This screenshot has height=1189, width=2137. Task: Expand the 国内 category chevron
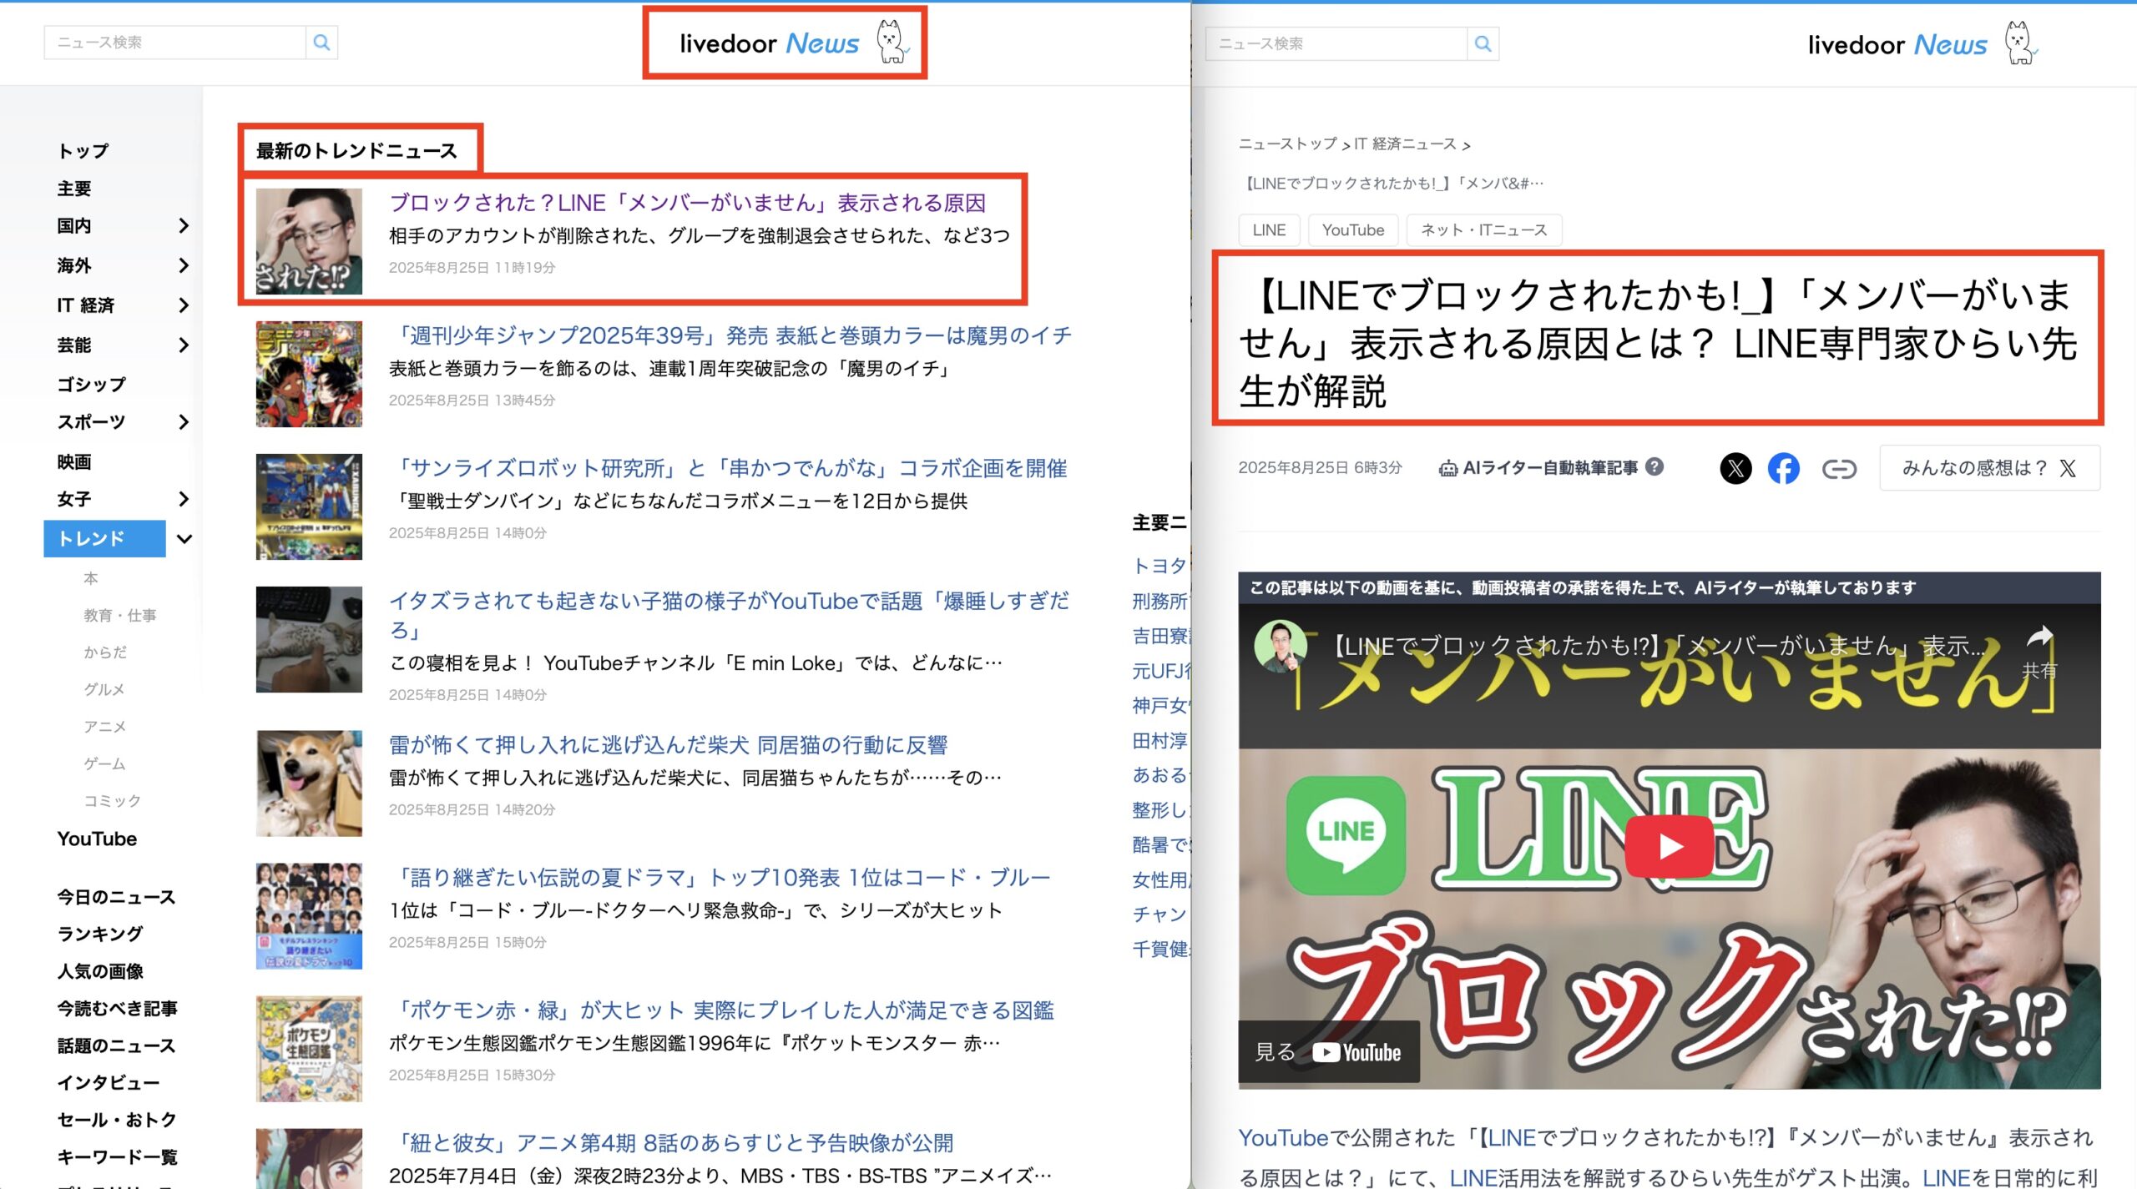click(x=184, y=226)
